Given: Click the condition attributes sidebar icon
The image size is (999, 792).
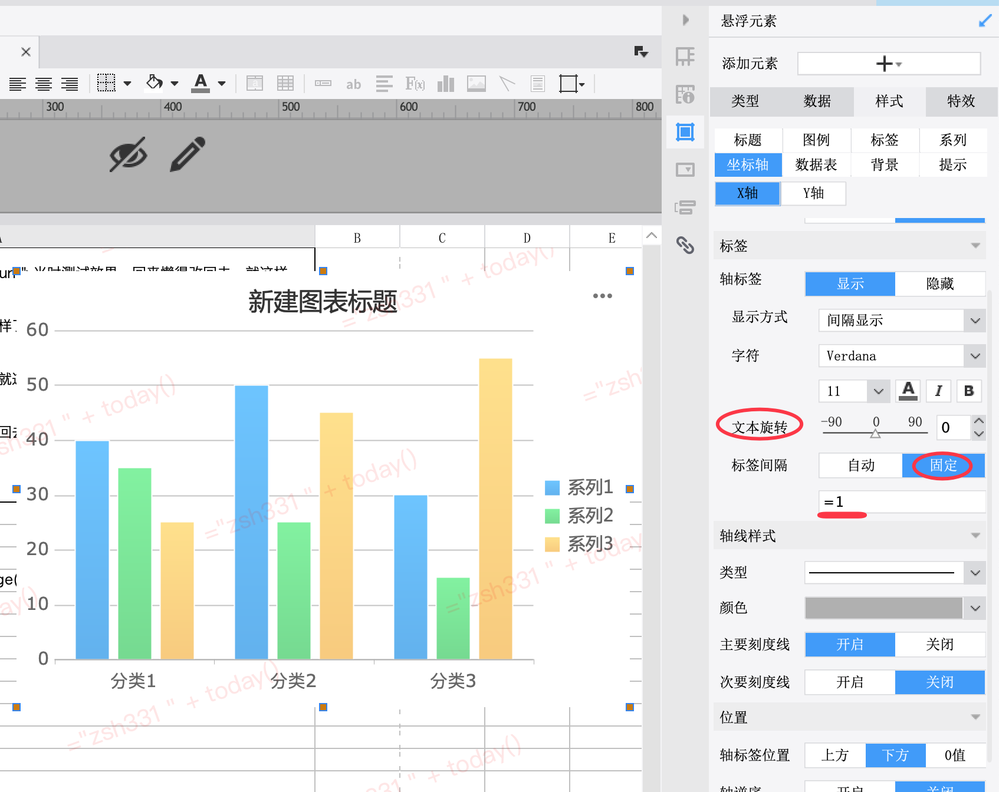Looking at the screenshot, I should [x=685, y=207].
